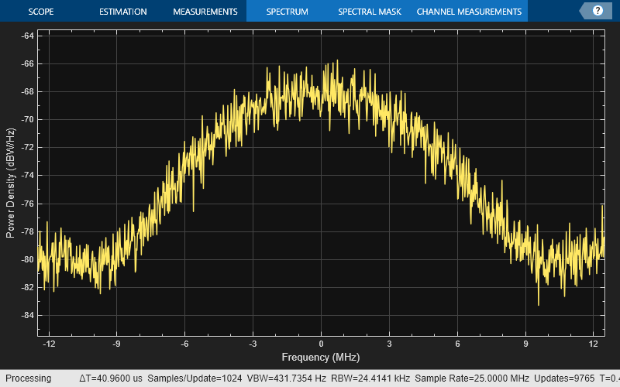
Task: Select the Measurements tab
Action: point(205,12)
